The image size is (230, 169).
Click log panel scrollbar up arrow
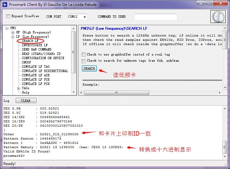[225, 109]
